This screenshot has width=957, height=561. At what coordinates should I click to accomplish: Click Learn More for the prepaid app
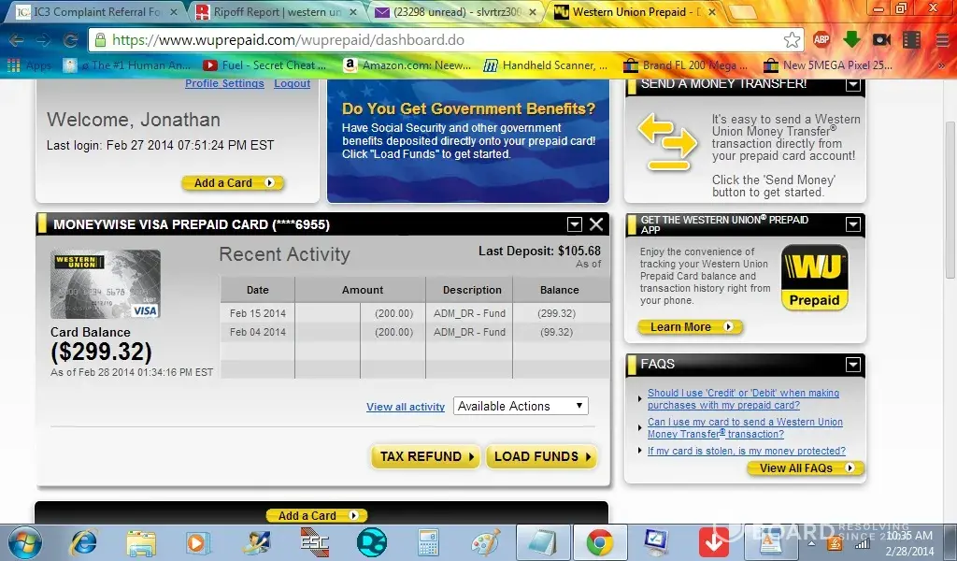(x=691, y=327)
